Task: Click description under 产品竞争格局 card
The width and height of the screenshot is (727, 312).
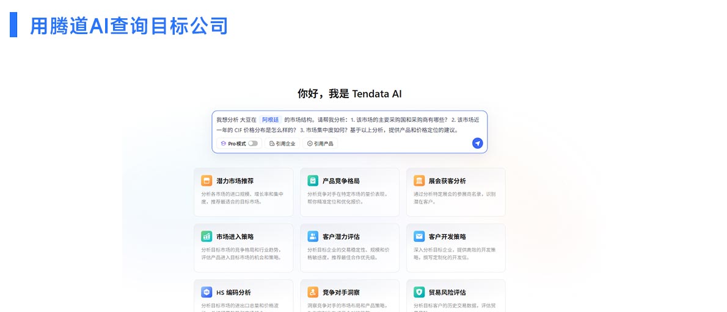Action: pos(347,198)
